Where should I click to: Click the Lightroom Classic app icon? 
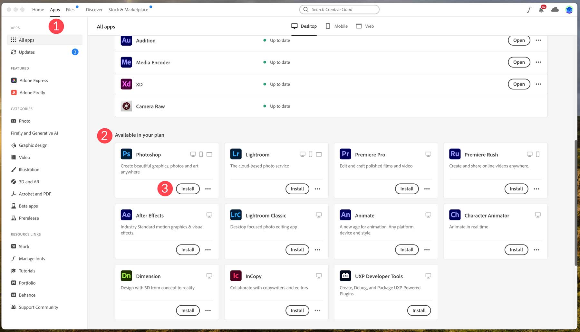point(236,215)
